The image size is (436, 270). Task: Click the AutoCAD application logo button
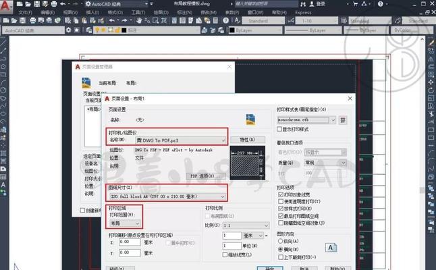pyautogui.click(x=5, y=6)
